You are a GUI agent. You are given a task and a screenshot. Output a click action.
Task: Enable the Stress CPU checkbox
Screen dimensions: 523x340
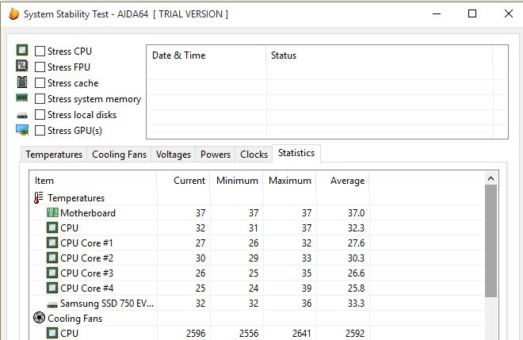coord(40,51)
